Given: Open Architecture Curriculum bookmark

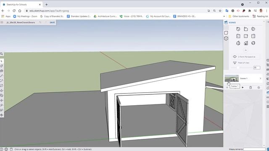Looking at the screenshot, I should pyautogui.click(x=105, y=16).
